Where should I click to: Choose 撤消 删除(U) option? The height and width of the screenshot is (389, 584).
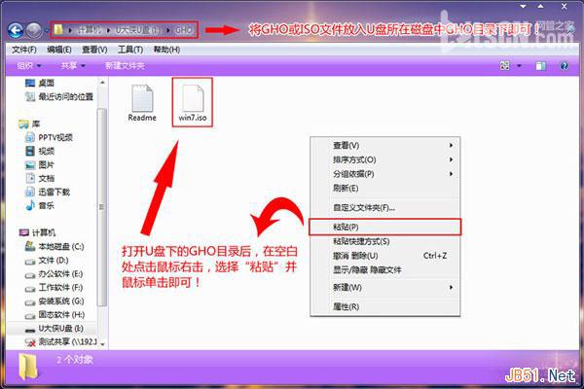click(385, 256)
